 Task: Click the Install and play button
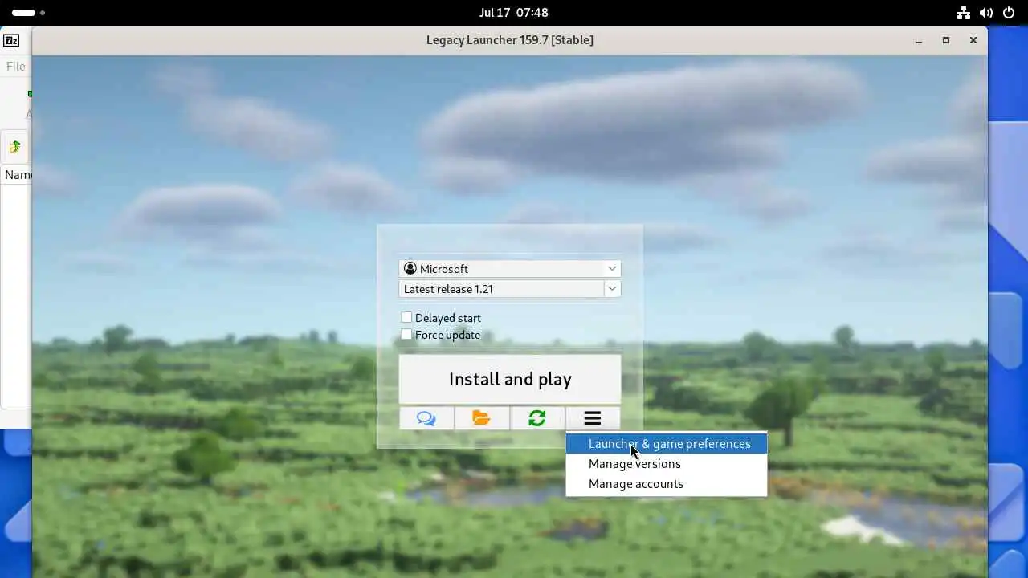click(x=510, y=379)
